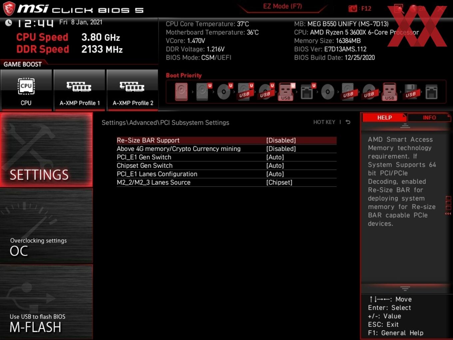Click the back arrow next to HOT KEY
Image resolution: width=453 pixels, height=340 pixels.
tap(348, 122)
